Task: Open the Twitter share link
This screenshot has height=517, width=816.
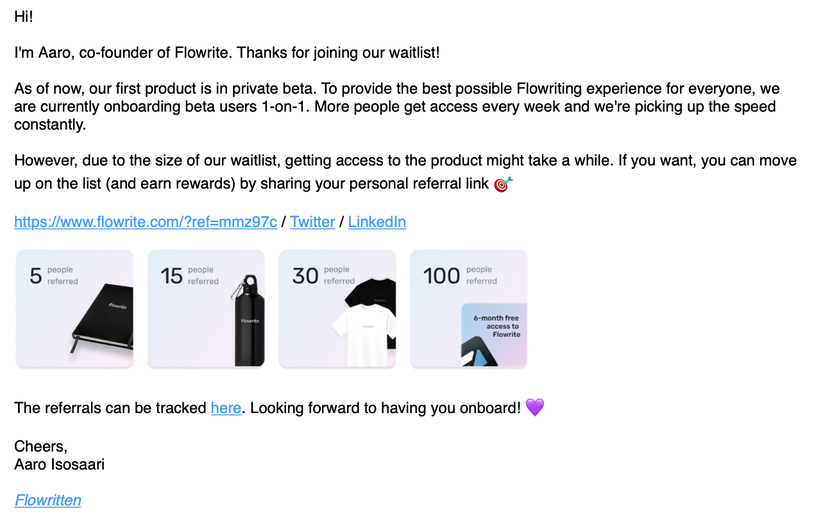Action: point(312,222)
